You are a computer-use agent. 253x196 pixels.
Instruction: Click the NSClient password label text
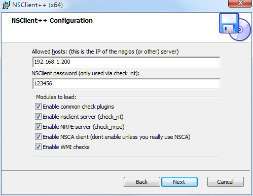click(54, 73)
